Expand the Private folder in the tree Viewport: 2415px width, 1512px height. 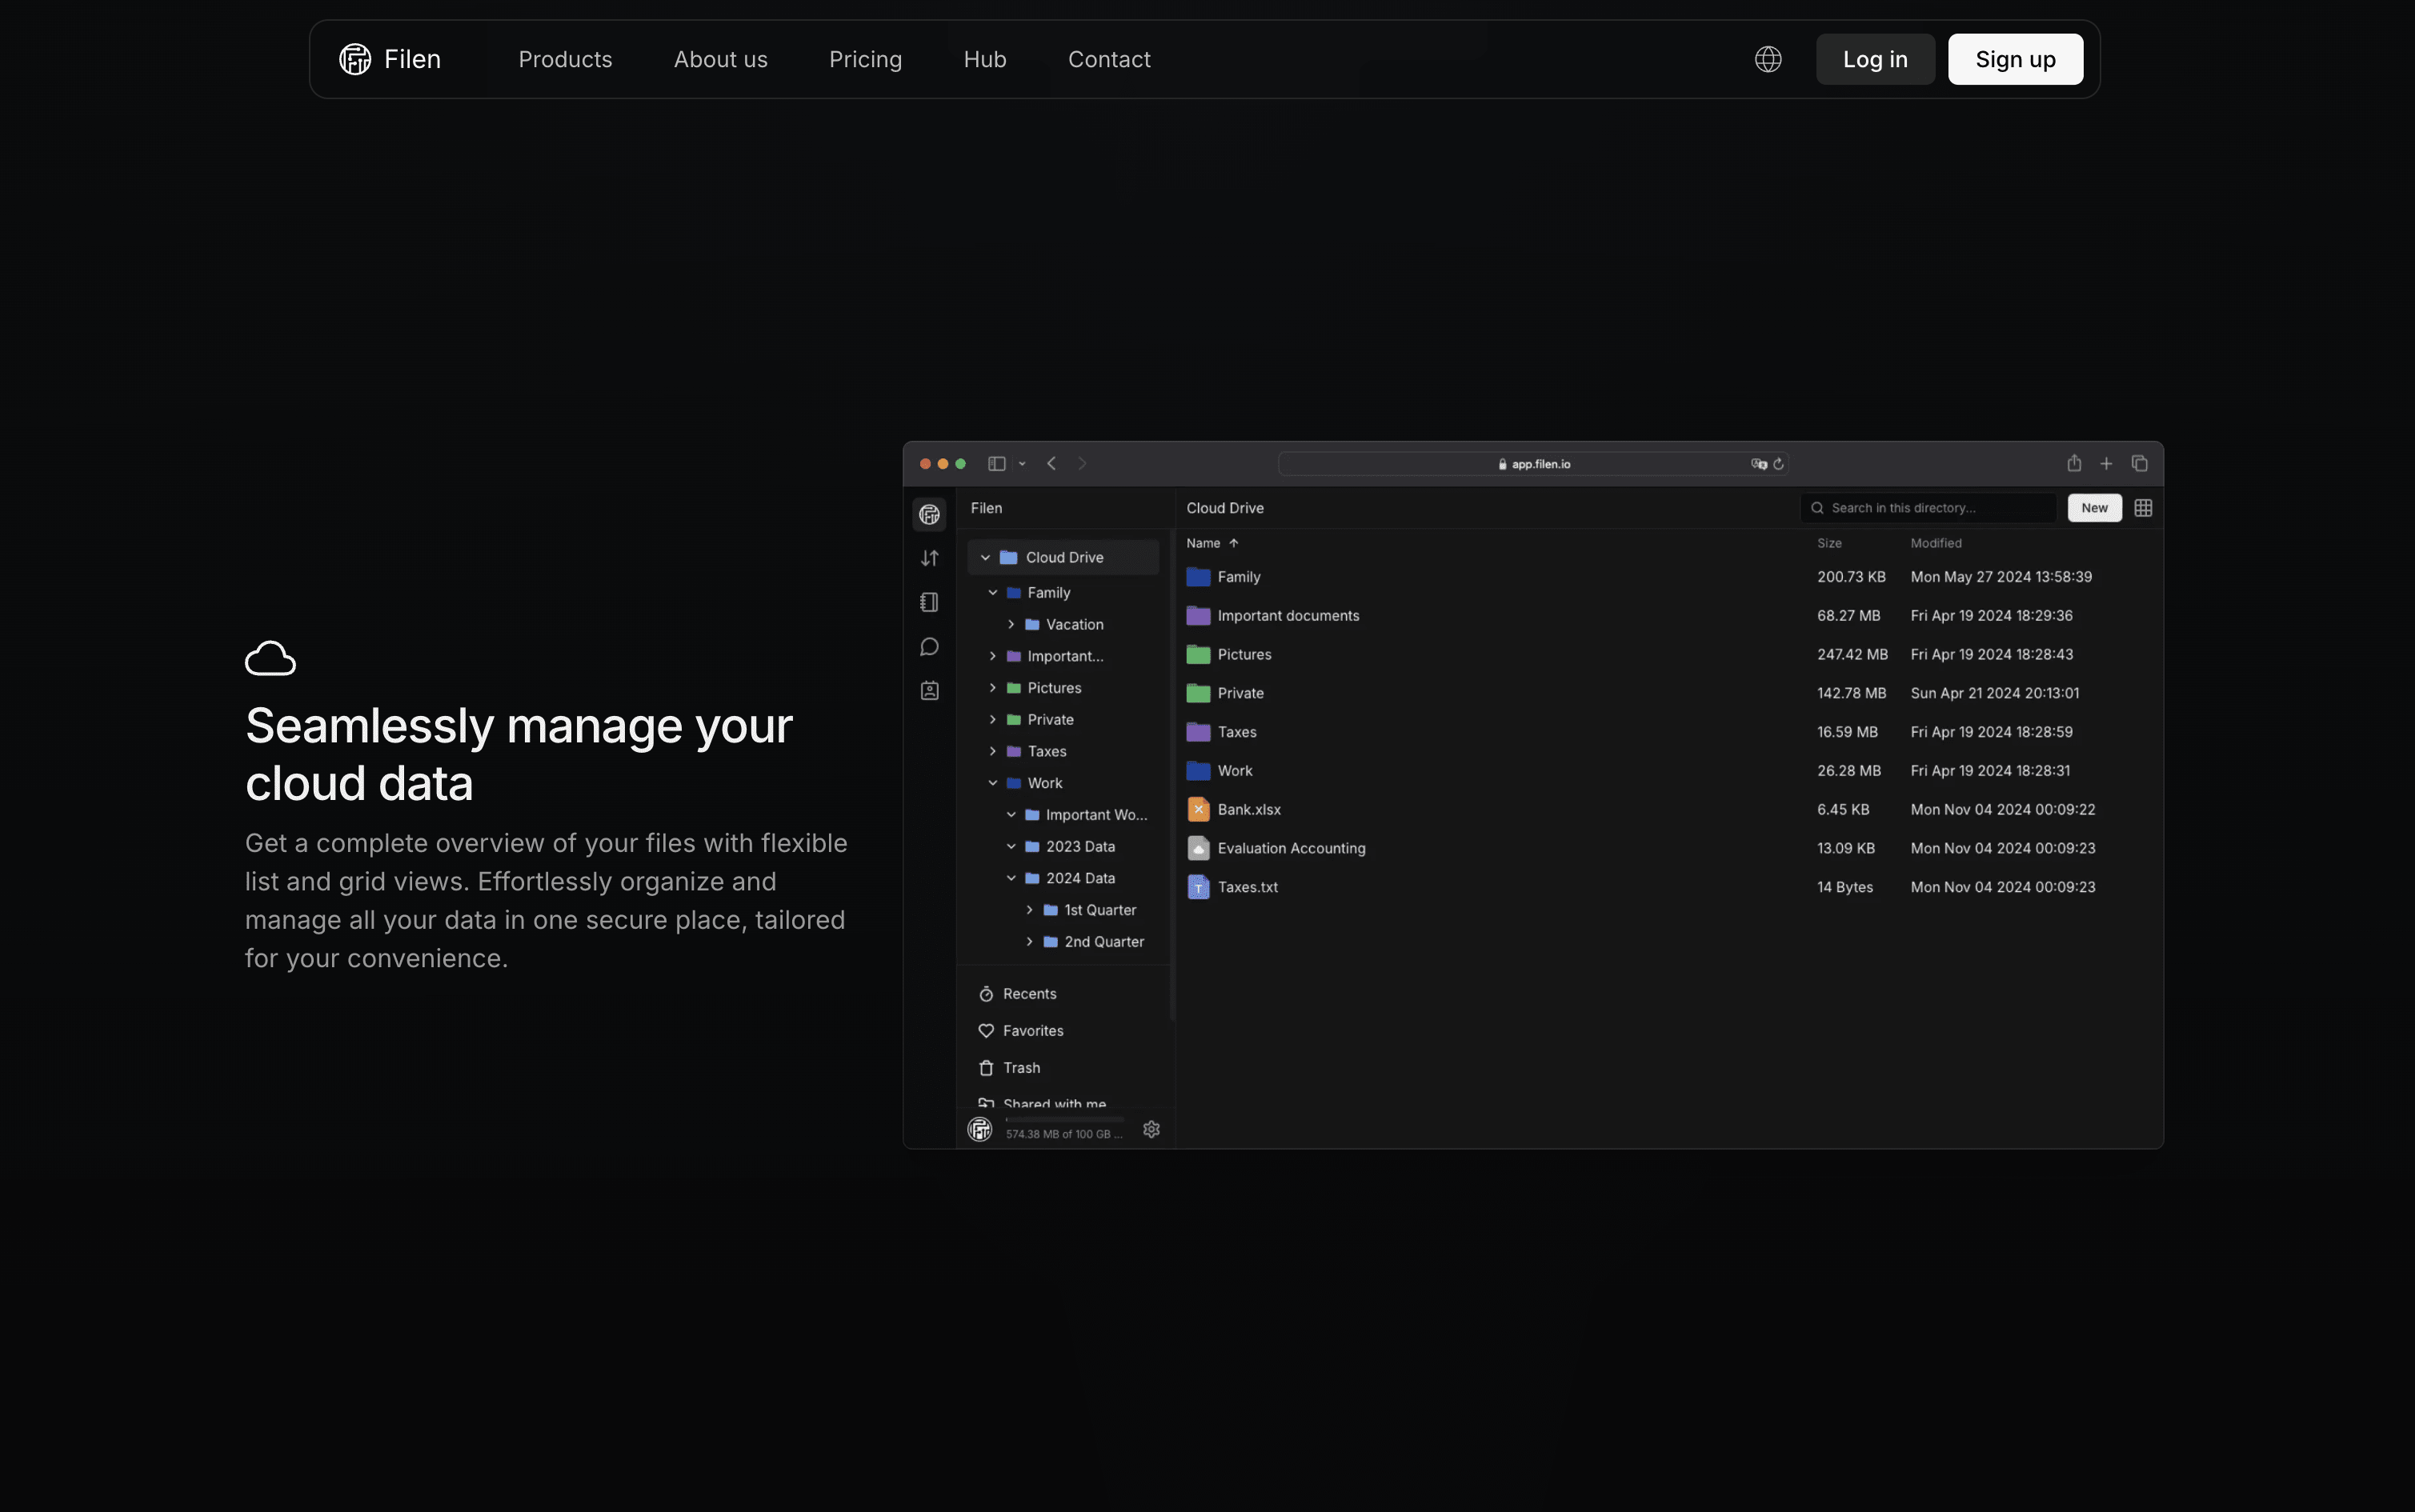993,720
